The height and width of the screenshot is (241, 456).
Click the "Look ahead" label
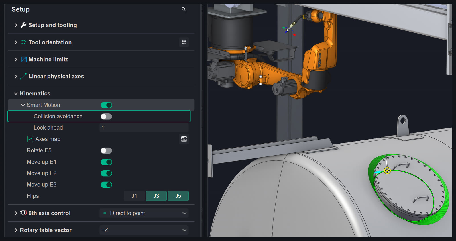click(48, 128)
